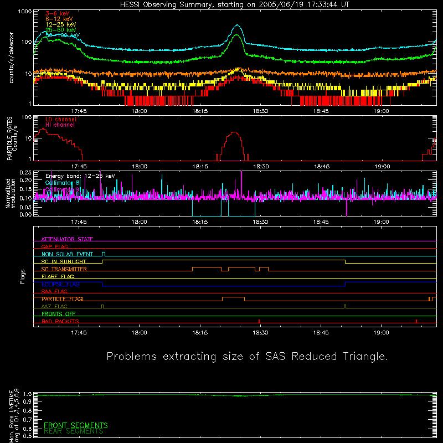Click the SAA_FLAG label
Image resolution: width=443 pixels, height=443 pixels.
tap(54, 291)
